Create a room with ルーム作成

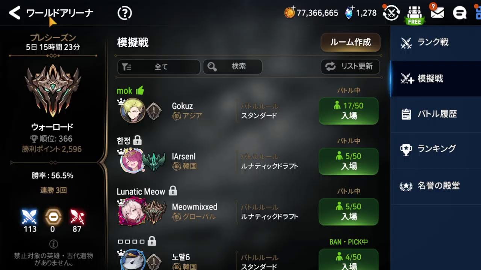tap(351, 42)
